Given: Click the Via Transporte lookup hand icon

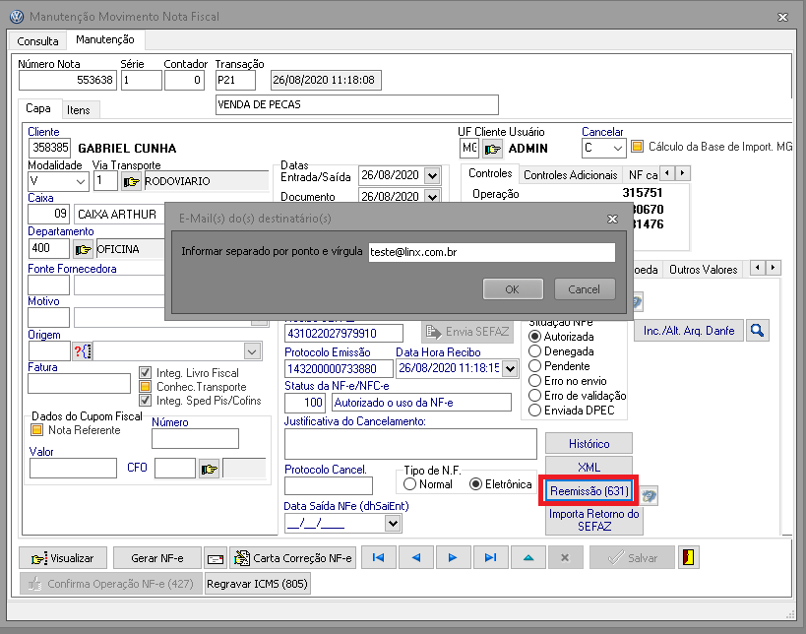Looking at the screenshot, I should (131, 181).
